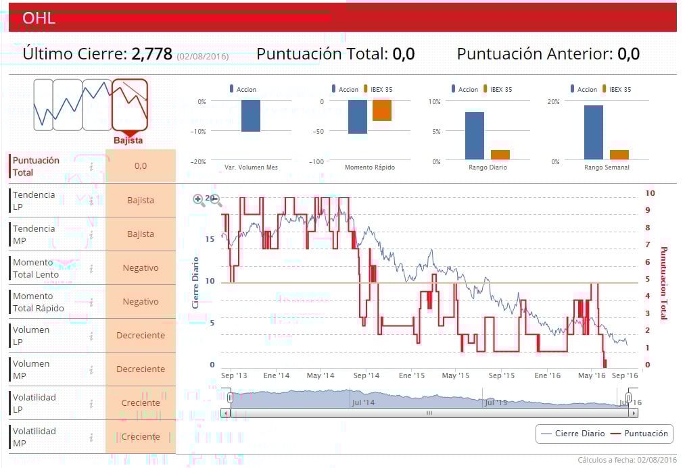Toggle Cierre Diario series in legend
687x468 pixels.
[573, 434]
